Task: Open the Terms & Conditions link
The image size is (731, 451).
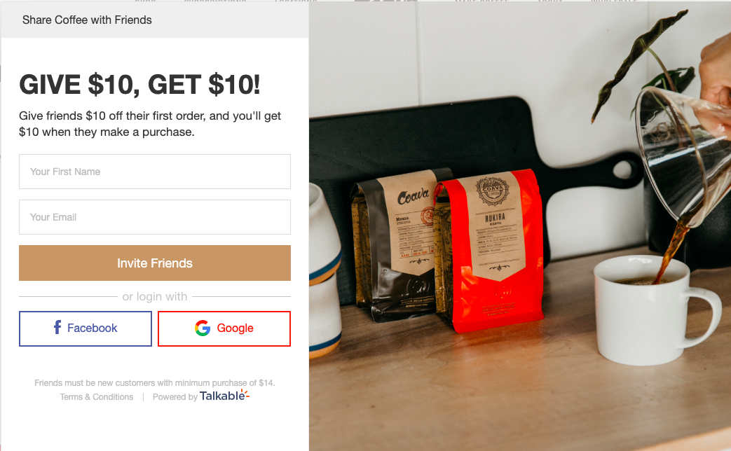Action: click(x=97, y=397)
